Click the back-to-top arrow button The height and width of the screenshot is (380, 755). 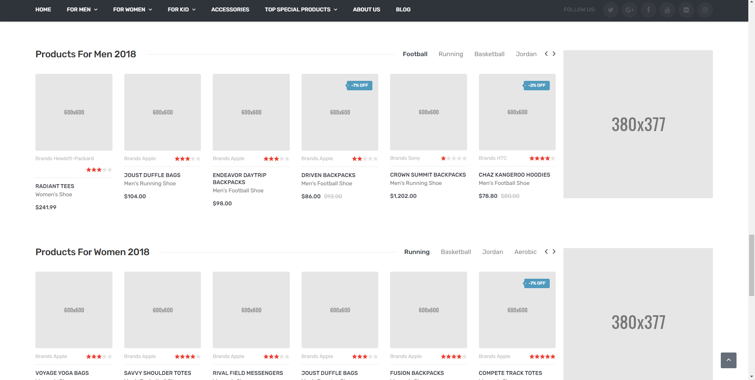coord(728,360)
